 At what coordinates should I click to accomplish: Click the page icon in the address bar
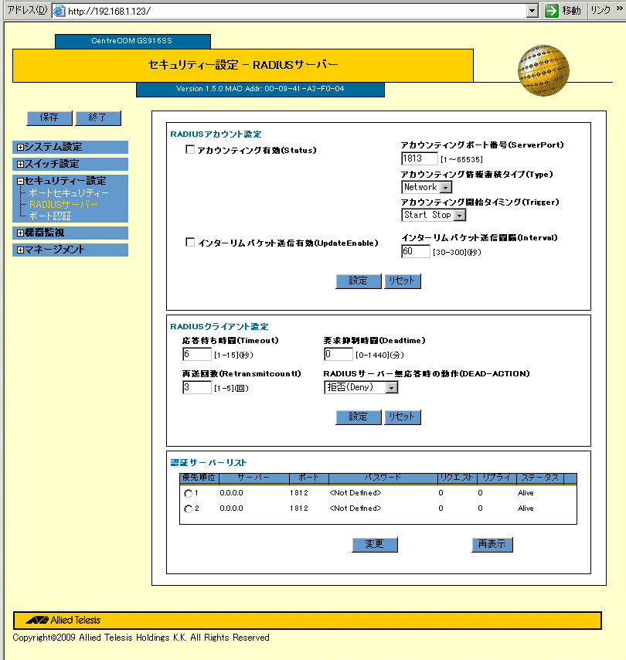click(x=58, y=12)
